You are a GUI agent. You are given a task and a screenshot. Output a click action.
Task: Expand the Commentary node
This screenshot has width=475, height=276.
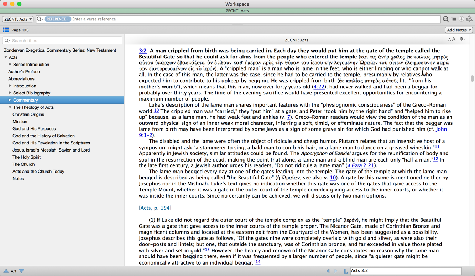[x=10, y=100]
